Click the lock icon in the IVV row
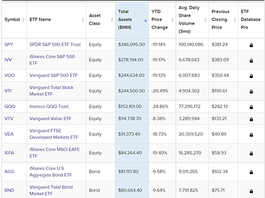The width and height of the screenshot is (265, 198). click(251, 60)
